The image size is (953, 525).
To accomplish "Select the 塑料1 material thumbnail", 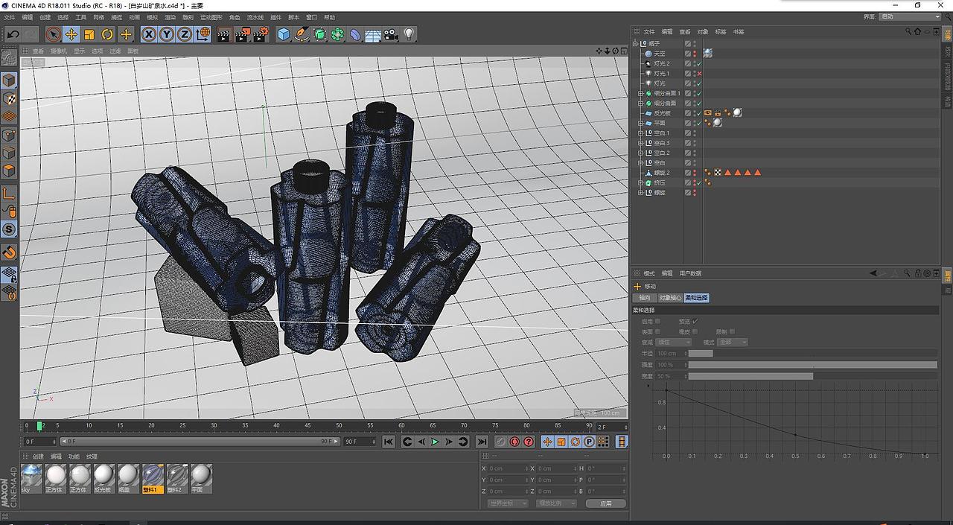I will (x=152, y=477).
